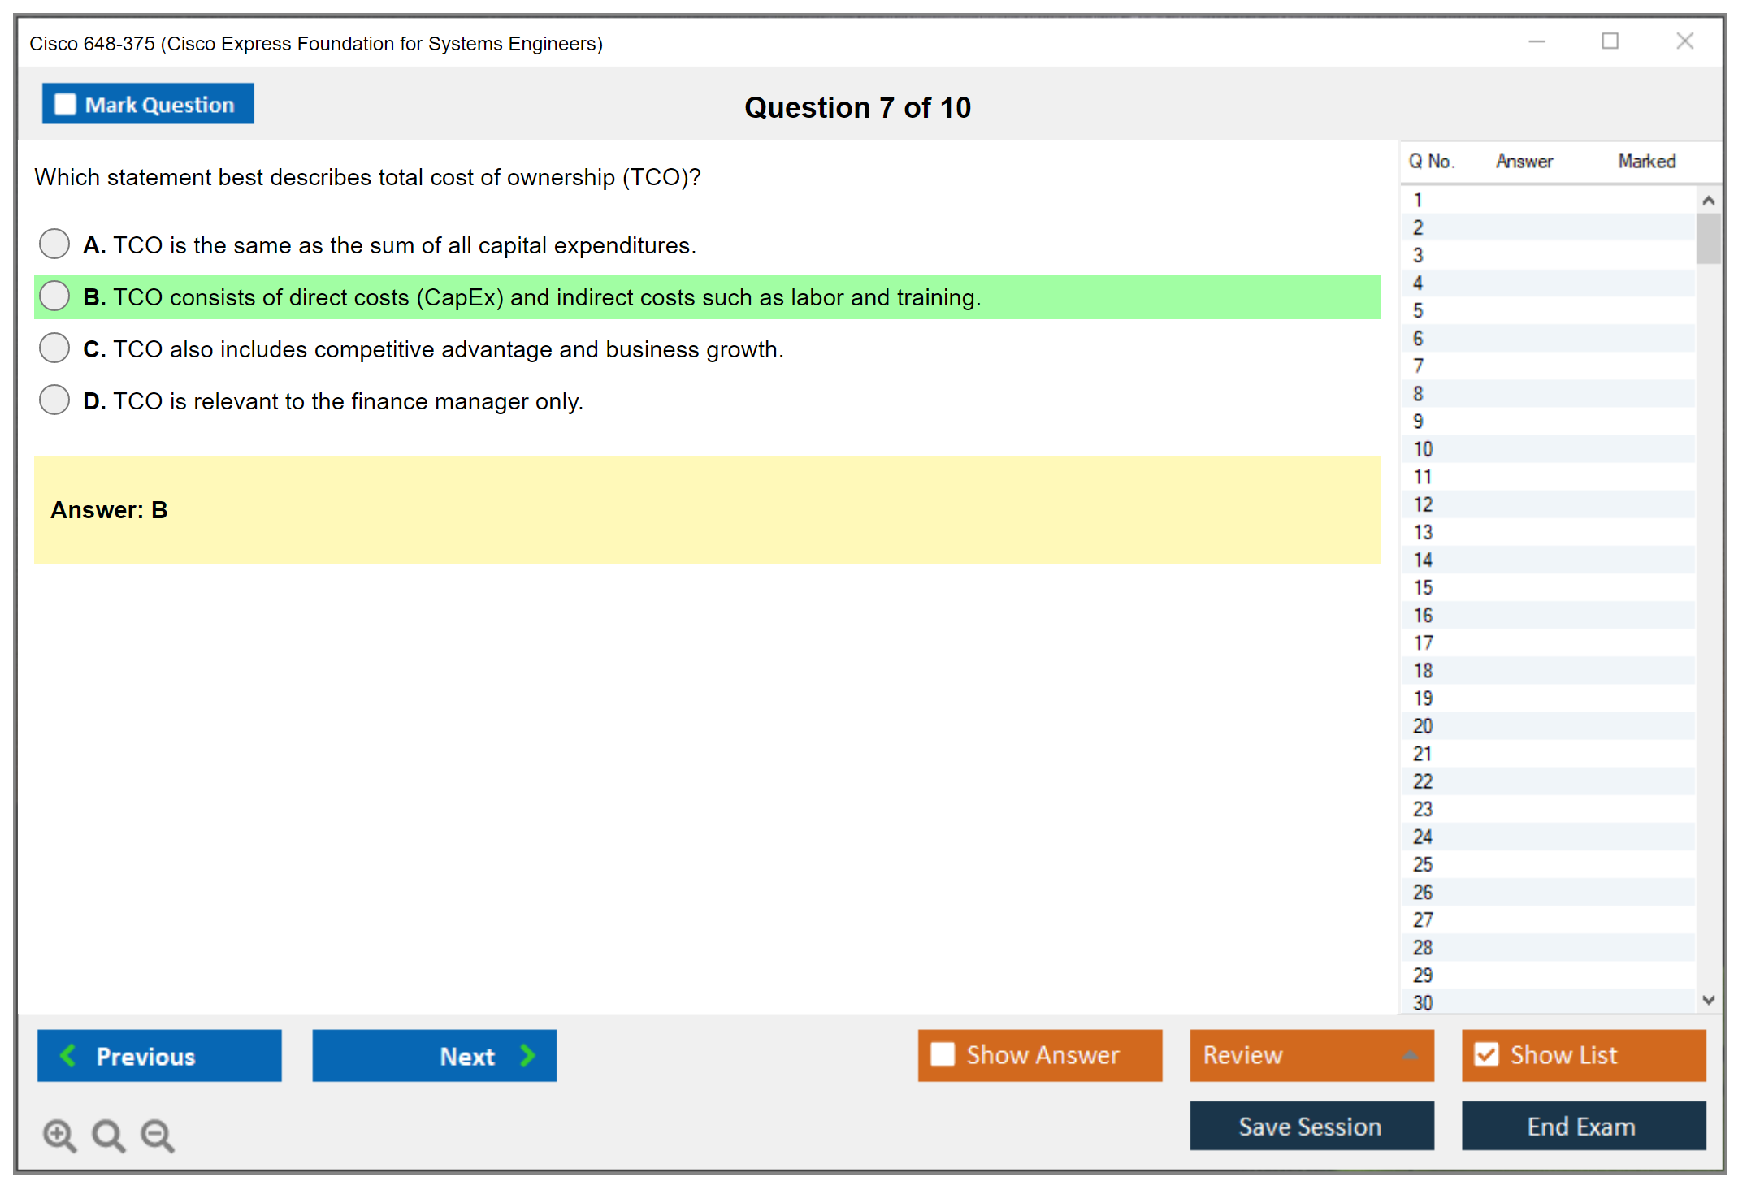Image resolution: width=1747 pixels, height=1194 pixels.
Task: Maximize the exam window
Action: pyautogui.click(x=1610, y=41)
